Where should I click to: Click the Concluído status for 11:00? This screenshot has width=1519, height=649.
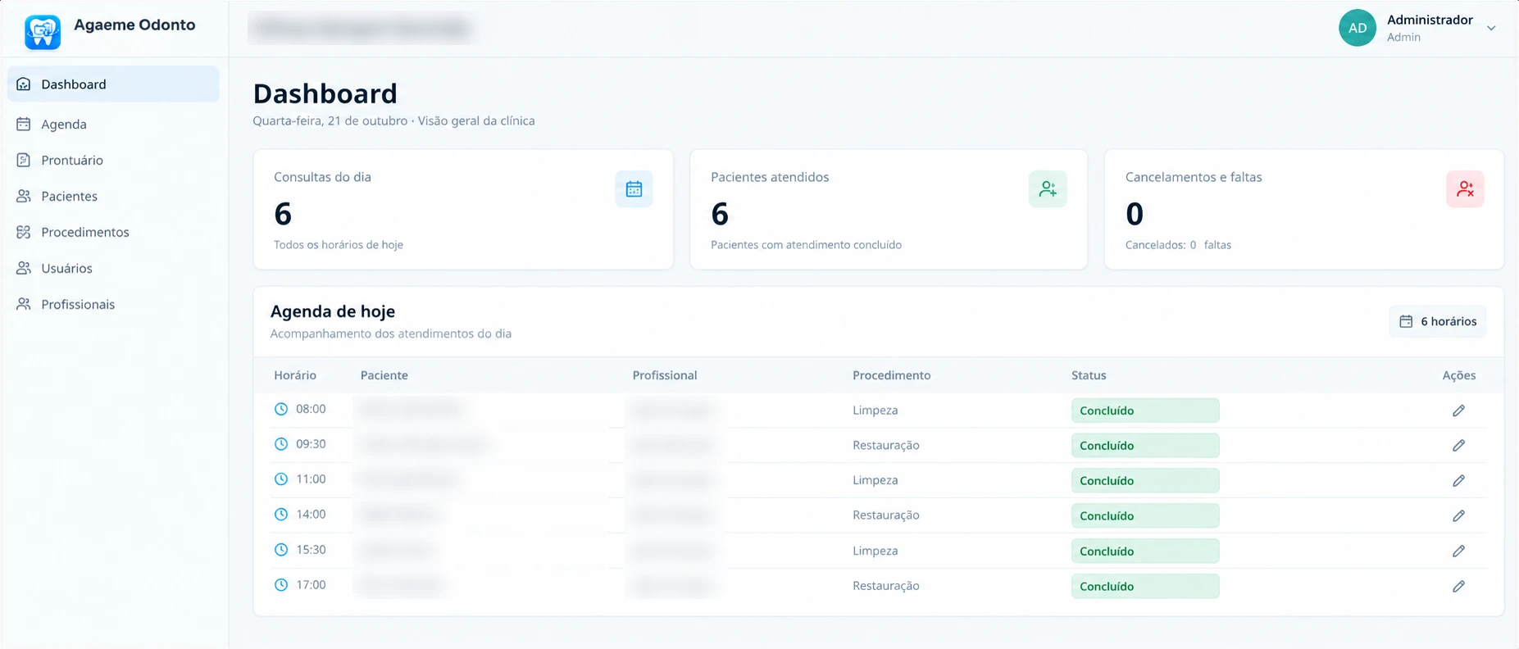[x=1145, y=480]
